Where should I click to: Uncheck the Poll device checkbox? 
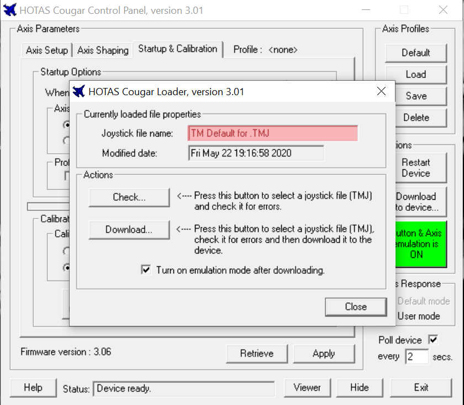tap(433, 340)
